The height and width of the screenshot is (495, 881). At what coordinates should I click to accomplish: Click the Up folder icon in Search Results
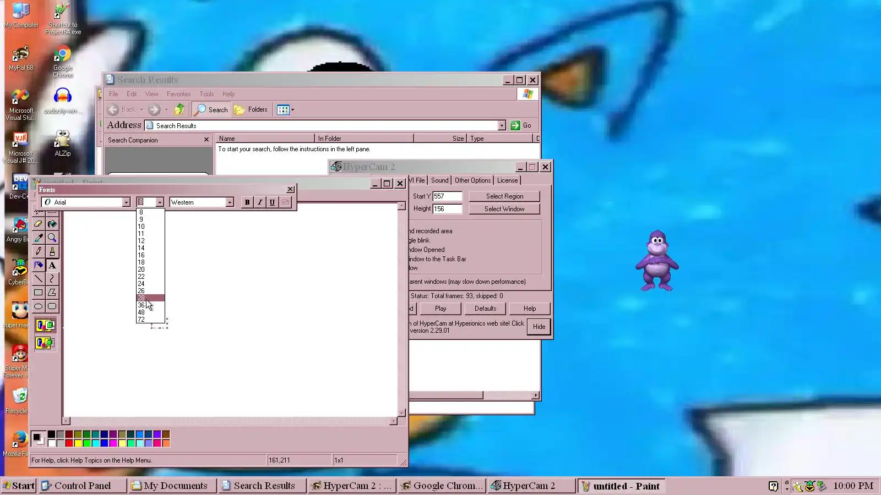[x=180, y=109]
